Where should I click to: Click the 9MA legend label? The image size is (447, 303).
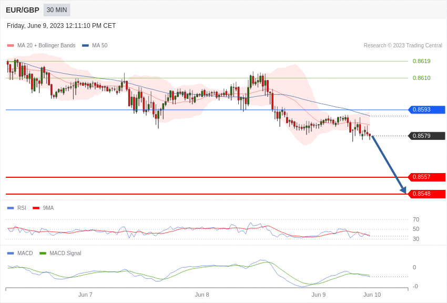[x=48, y=208]
